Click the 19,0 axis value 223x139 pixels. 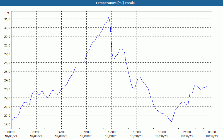[x=7, y=124]
